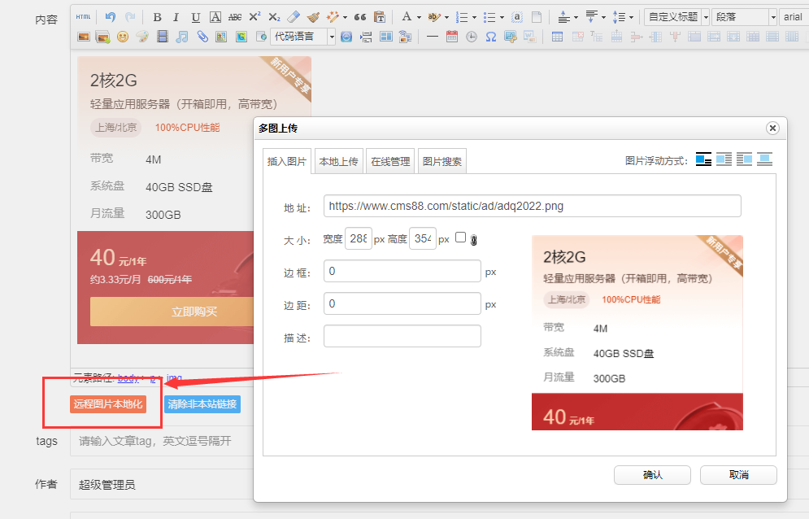Insert a horizontal rule using its toolbar icon
This screenshot has height=519, width=809.
[x=431, y=36]
